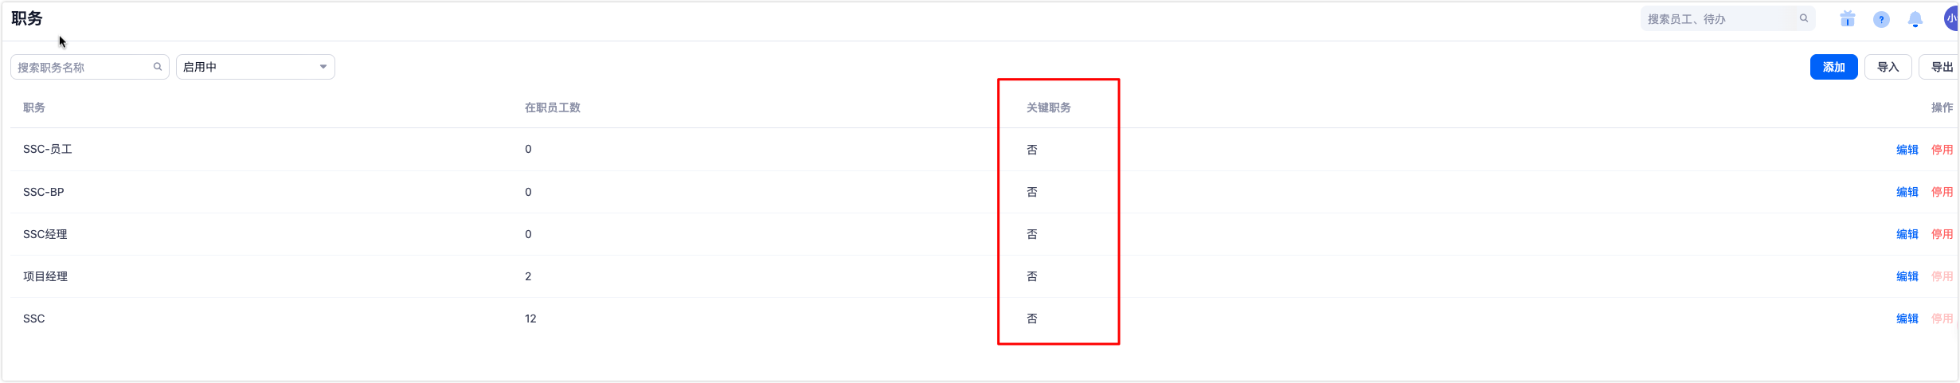Click the 导出 button
1960x383 pixels.
click(1941, 67)
